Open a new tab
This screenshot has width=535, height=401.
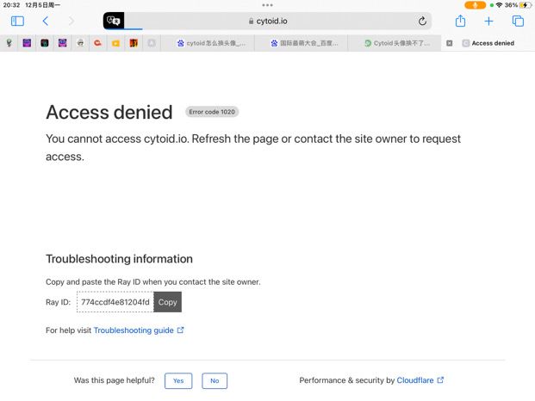[488, 21]
